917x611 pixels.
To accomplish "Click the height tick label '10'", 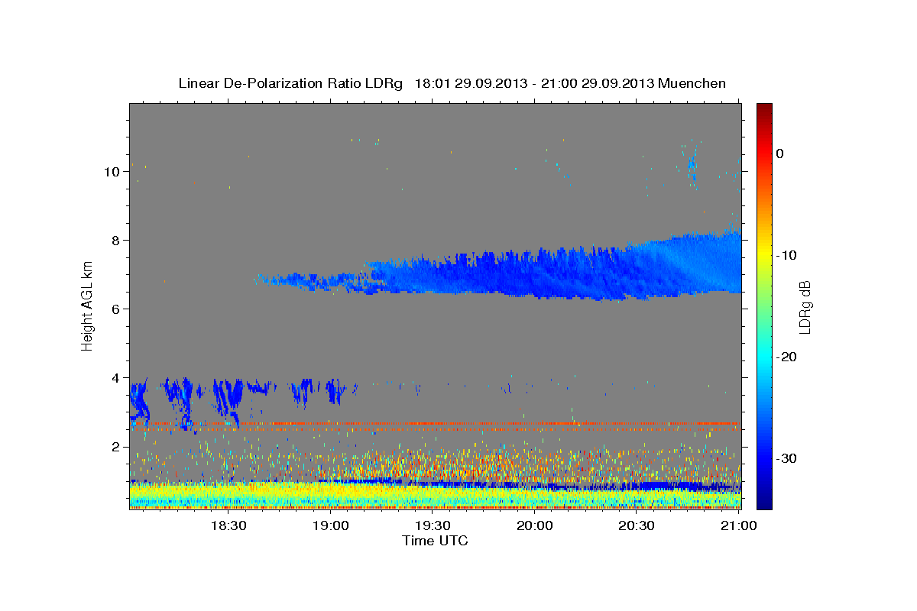I will [112, 172].
